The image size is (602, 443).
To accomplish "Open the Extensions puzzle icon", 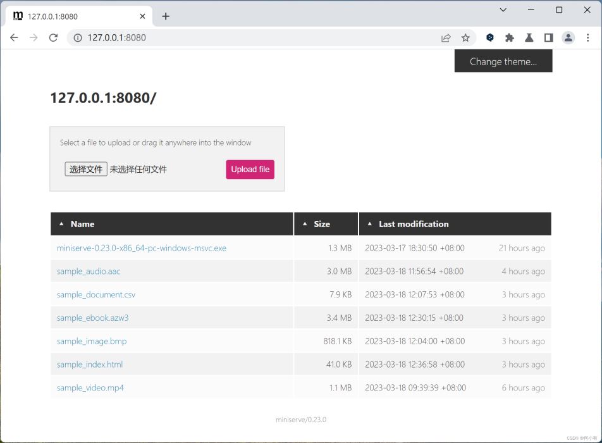I will coord(509,37).
